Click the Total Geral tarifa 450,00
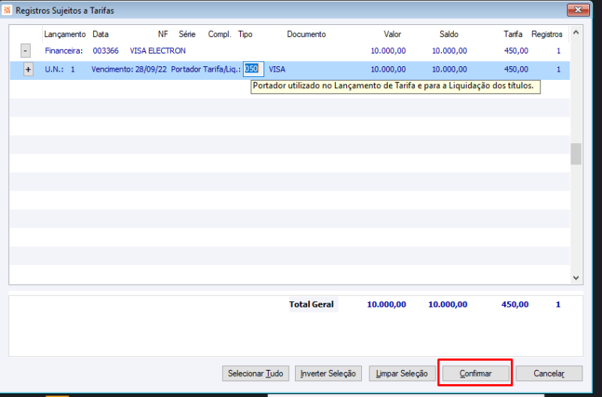The width and height of the screenshot is (602, 397). tap(515, 304)
